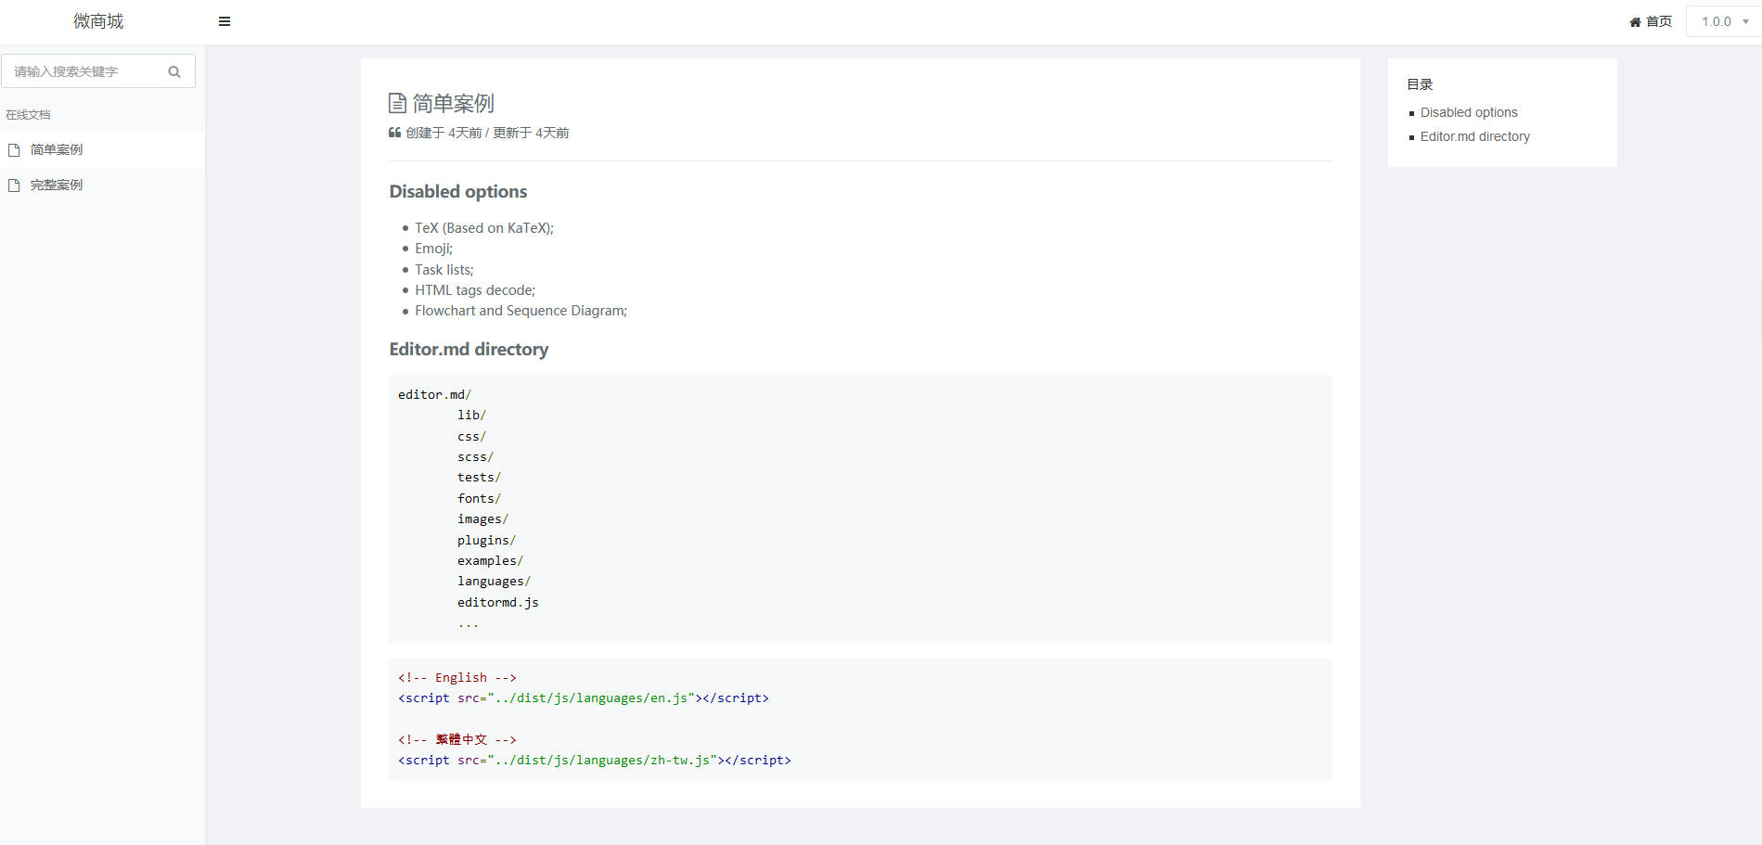The width and height of the screenshot is (1762, 845).
Task: Jump to Disabled options in table of contents
Action: [1469, 112]
